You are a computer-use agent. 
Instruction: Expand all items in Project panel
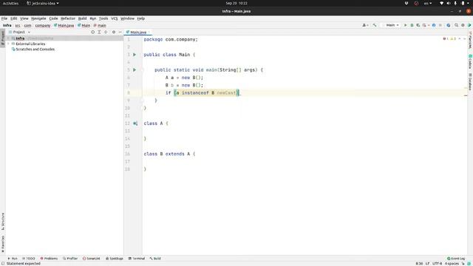tap(99, 32)
